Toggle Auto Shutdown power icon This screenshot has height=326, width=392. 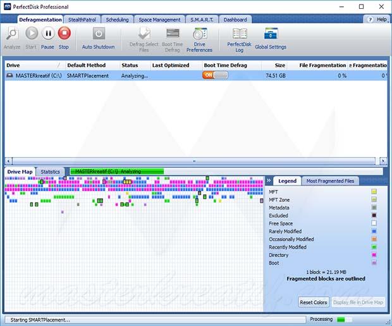[x=99, y=34]
